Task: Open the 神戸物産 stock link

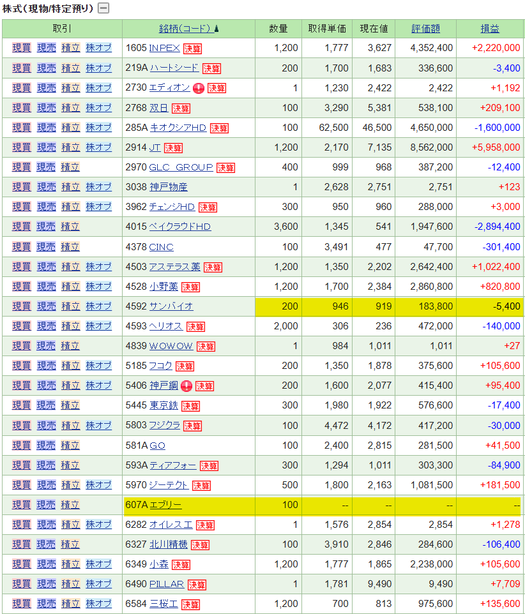Action: [169, 187]
